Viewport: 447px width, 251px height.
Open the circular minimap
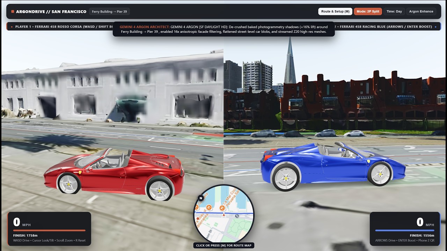click(x=224, y=214)
